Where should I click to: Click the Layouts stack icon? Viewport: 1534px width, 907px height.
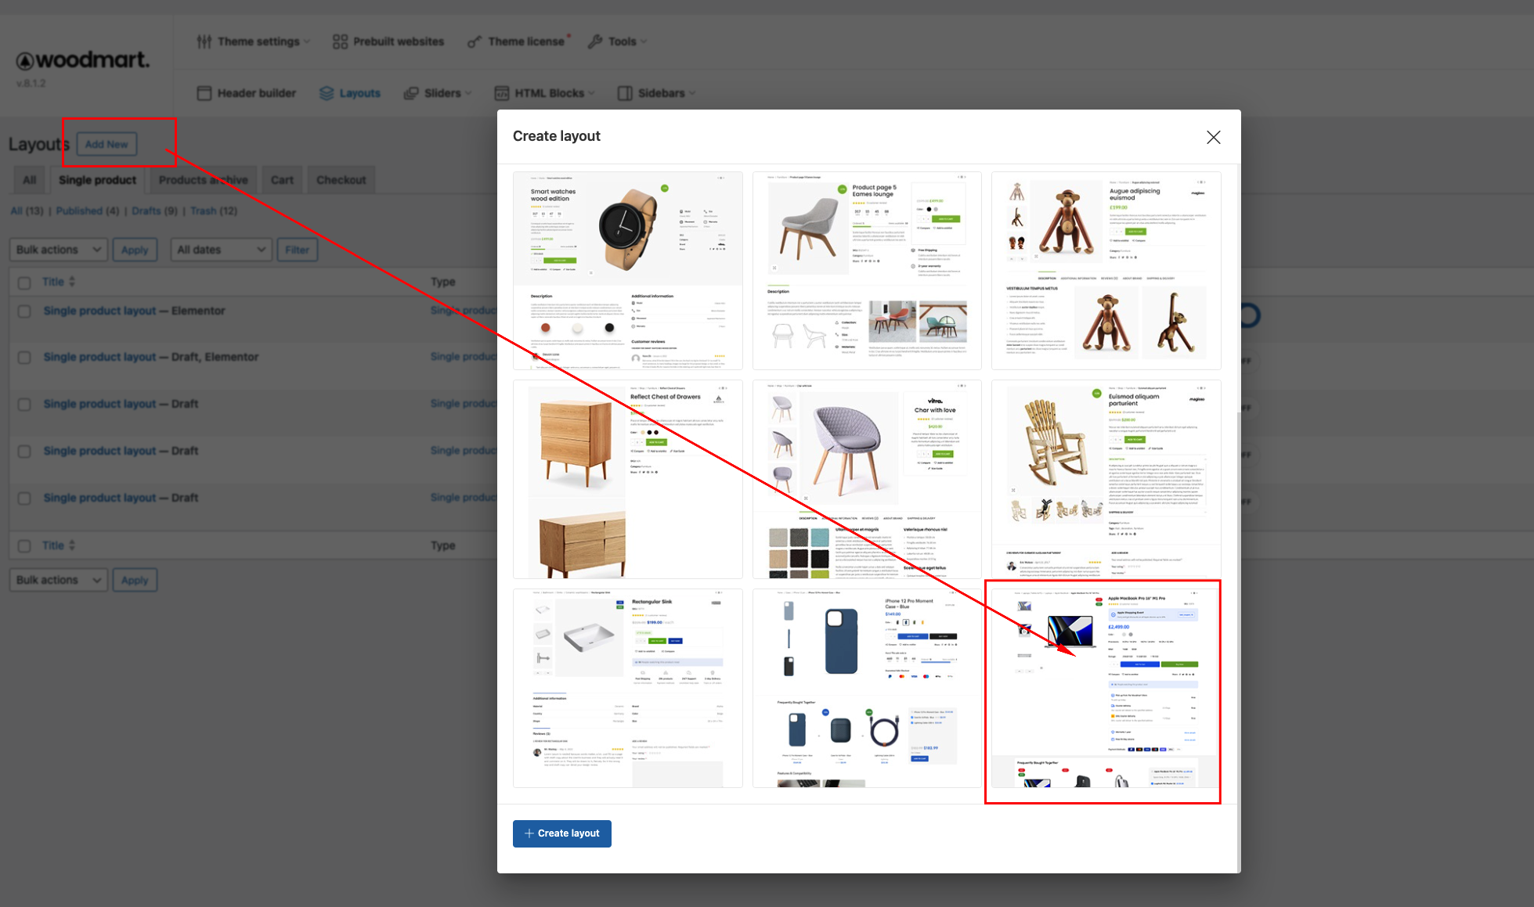(327, 93)
